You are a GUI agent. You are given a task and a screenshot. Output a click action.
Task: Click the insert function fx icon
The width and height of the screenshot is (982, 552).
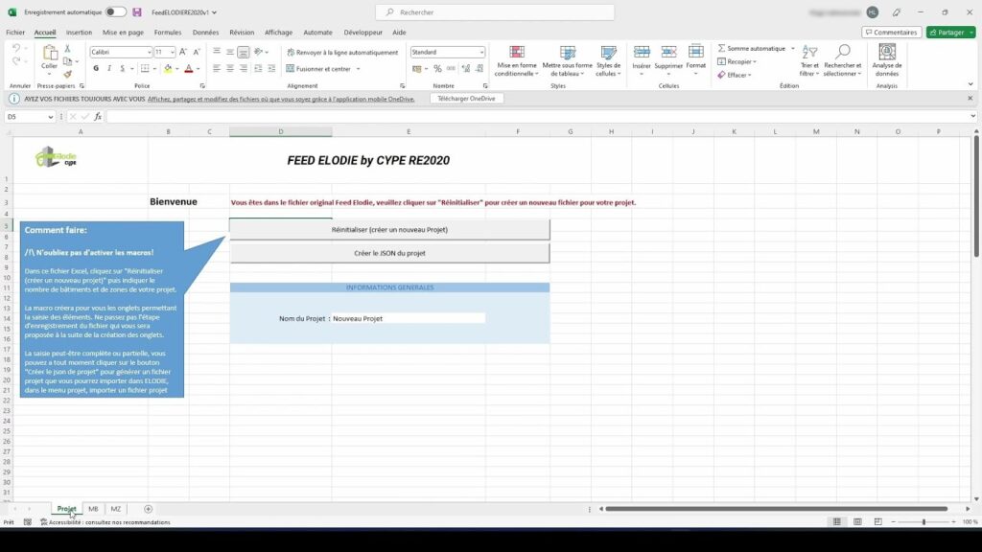[98, 117]
